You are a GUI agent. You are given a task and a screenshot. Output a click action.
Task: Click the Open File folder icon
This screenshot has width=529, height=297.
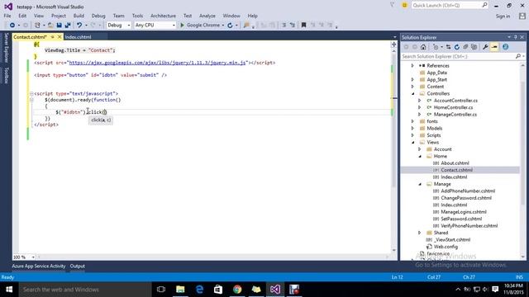pos(50,26)
